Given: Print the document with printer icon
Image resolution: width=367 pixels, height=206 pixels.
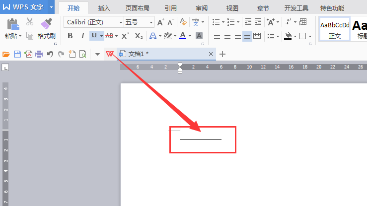Looking at the screenshot, I should [39, 54].
